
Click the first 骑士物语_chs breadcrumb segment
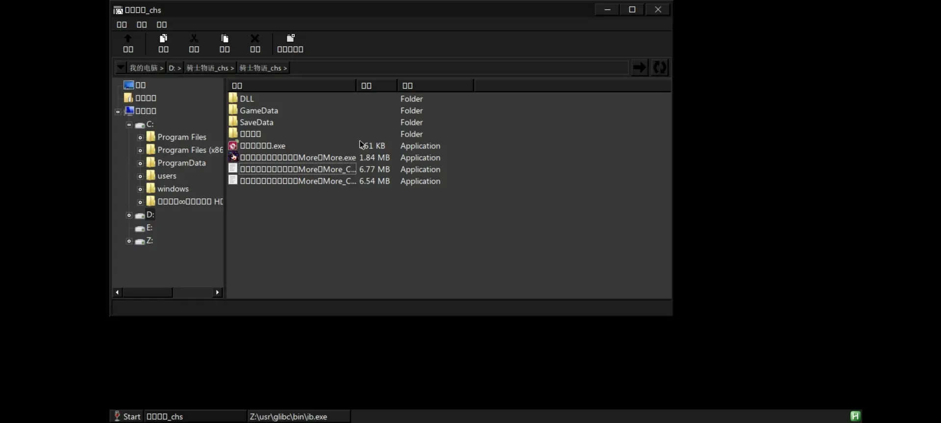pyautogui.click(x=210, y=68)
